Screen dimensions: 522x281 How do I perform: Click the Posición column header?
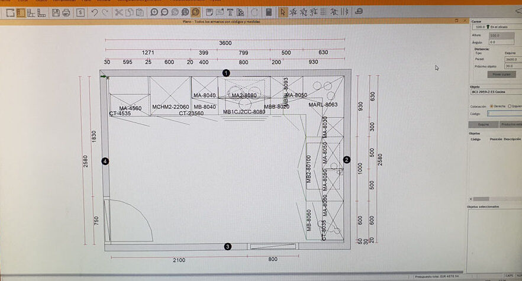(x=496, y=139)
